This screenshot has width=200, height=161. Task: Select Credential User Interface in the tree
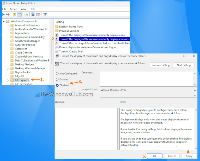click(29, 57)
